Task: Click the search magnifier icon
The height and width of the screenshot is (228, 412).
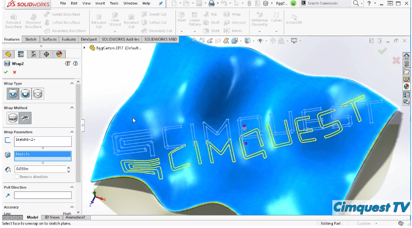Action: click(356, 3)
